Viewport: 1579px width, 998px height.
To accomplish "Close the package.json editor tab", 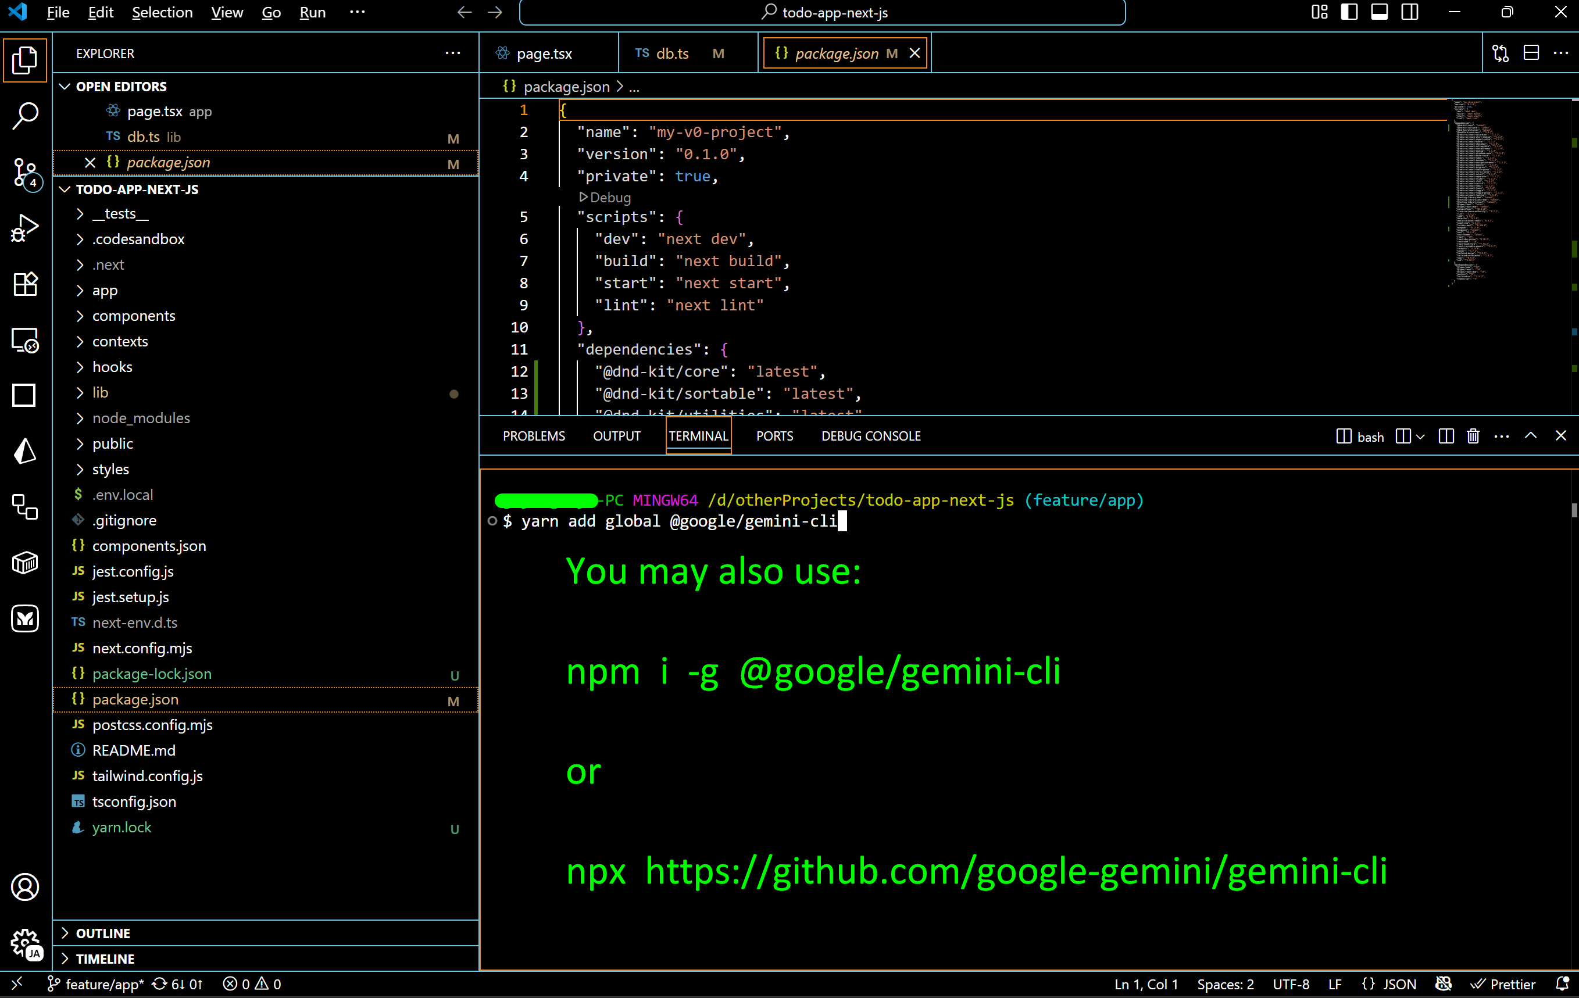I will click(x=914, y=53).
